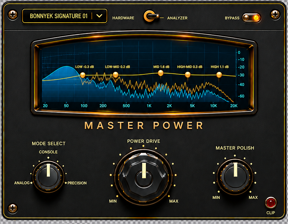Select the CONSOLE mode label
Viewport: 288px width, 224px height.
[48, 152]
